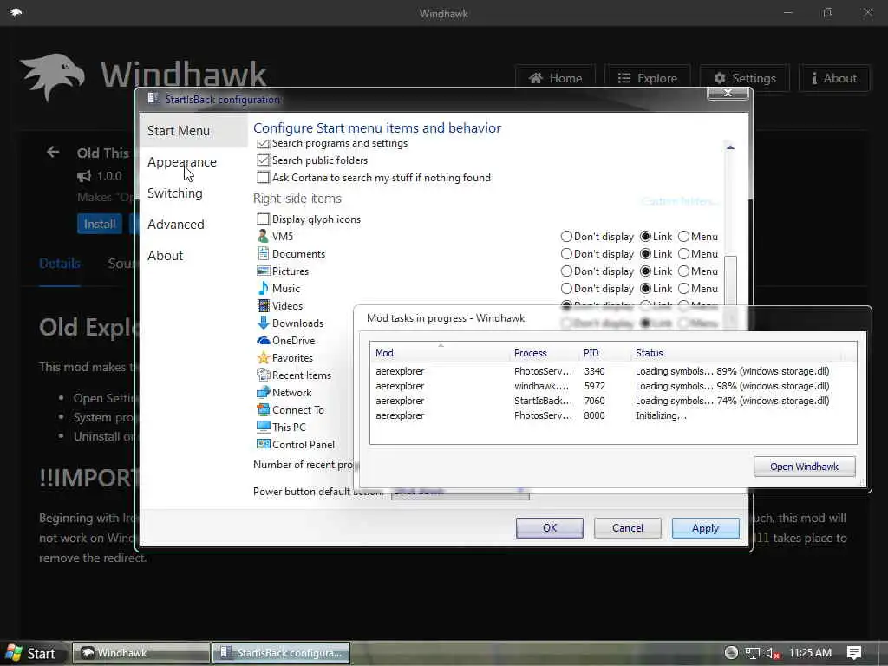Image resolution: width=888 pixels, height=666 pixels.
Task: Click the muted volume tray icon
Action: click(773, 653)
